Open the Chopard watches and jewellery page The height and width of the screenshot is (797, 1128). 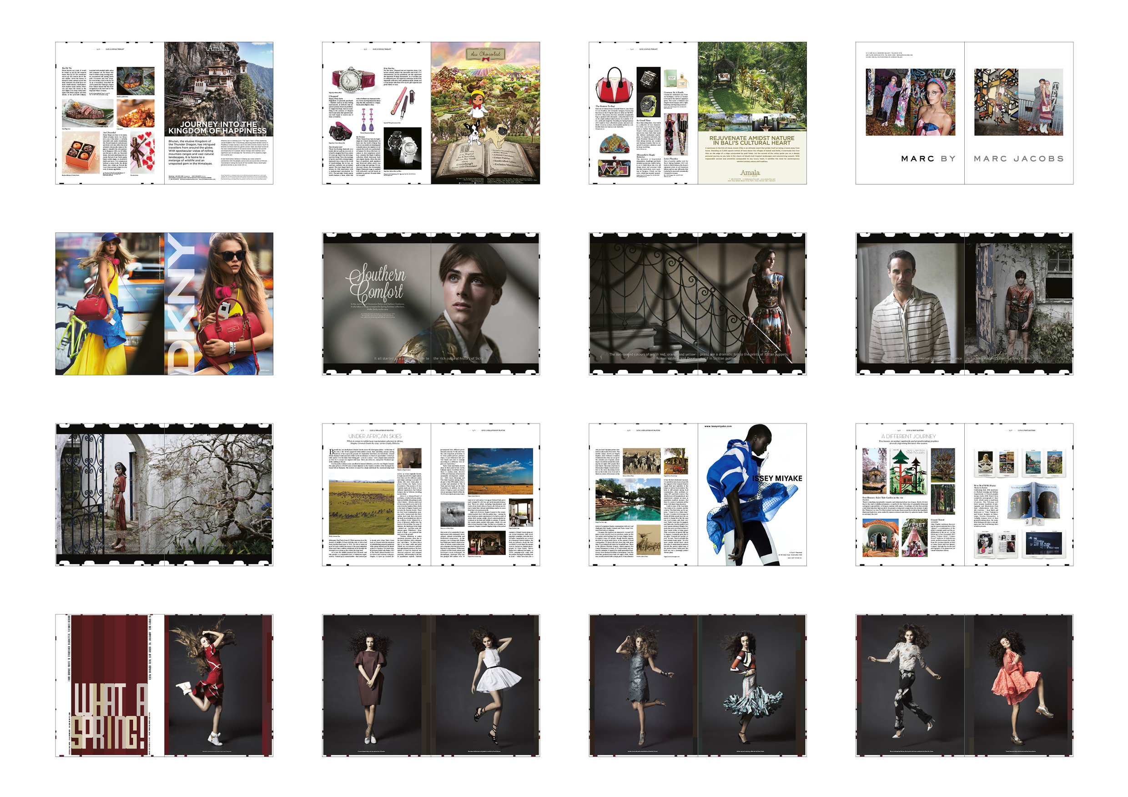coord(376,113)
